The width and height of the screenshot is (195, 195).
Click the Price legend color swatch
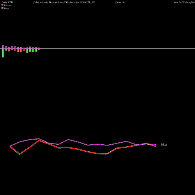2,8
